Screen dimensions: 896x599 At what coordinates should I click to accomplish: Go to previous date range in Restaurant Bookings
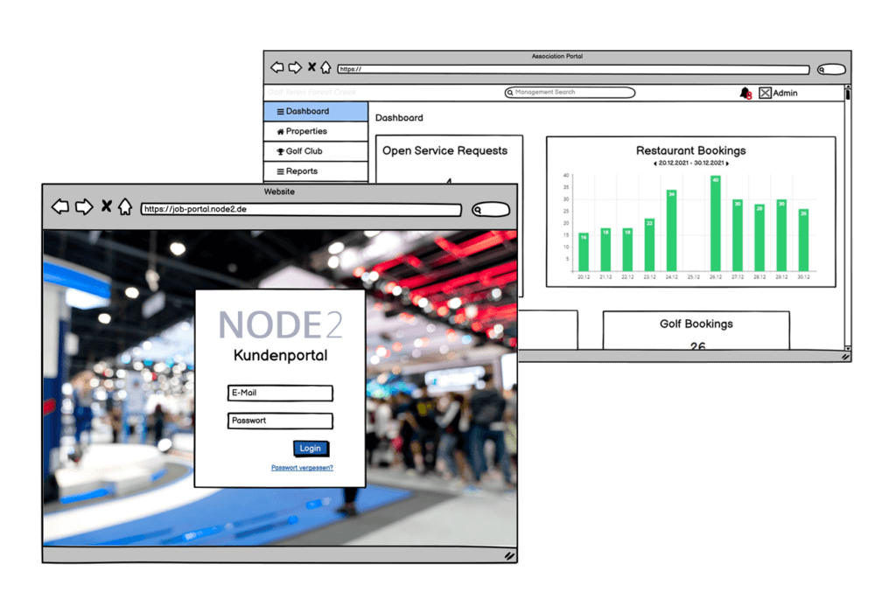[x=654, y=164]
